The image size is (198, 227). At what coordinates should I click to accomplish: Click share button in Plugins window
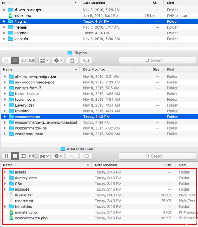coord(72,60)
